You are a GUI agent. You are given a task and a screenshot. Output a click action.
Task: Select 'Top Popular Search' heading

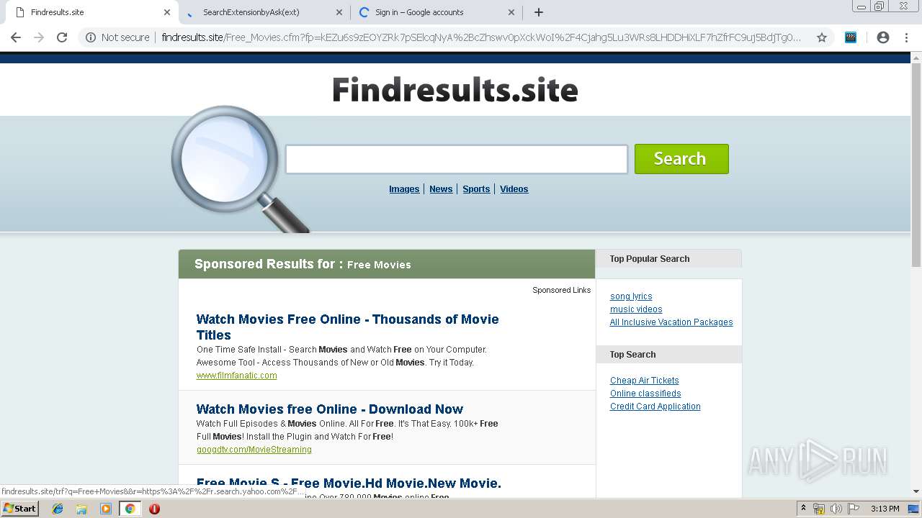coord(650,259)
